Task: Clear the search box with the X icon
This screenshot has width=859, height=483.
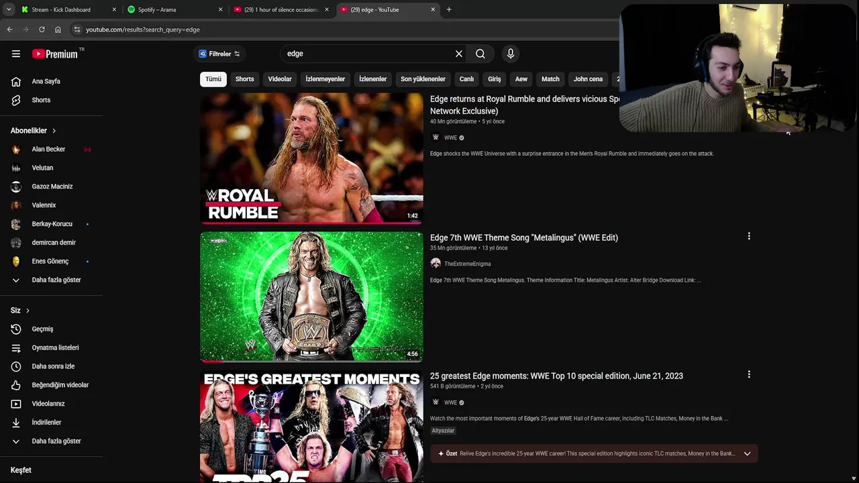Action: pyautogui.click(x=459, y=54)
